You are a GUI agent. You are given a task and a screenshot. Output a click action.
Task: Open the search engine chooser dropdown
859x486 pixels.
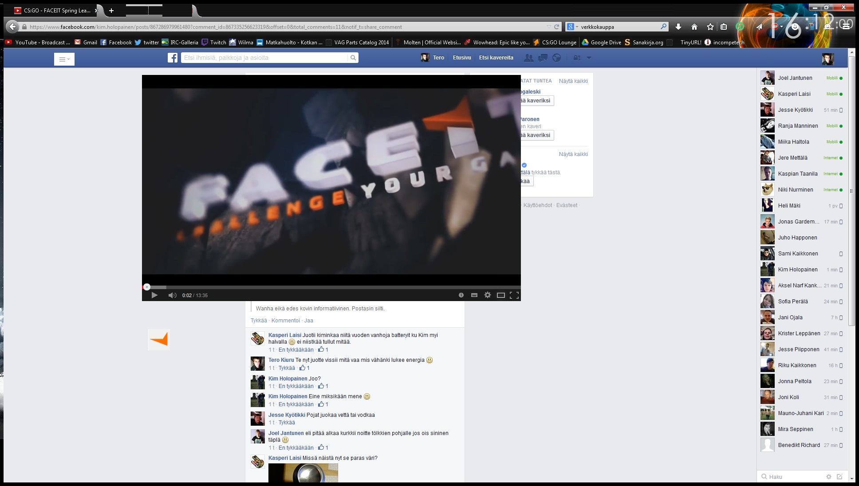[x=572, y=27]
